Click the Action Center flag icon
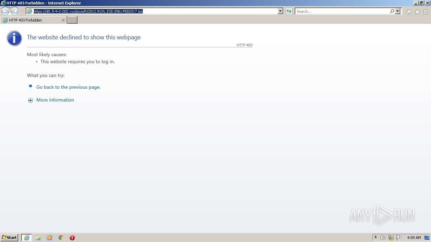The width and height of the screenshot is (431, 242). point(399,238)
